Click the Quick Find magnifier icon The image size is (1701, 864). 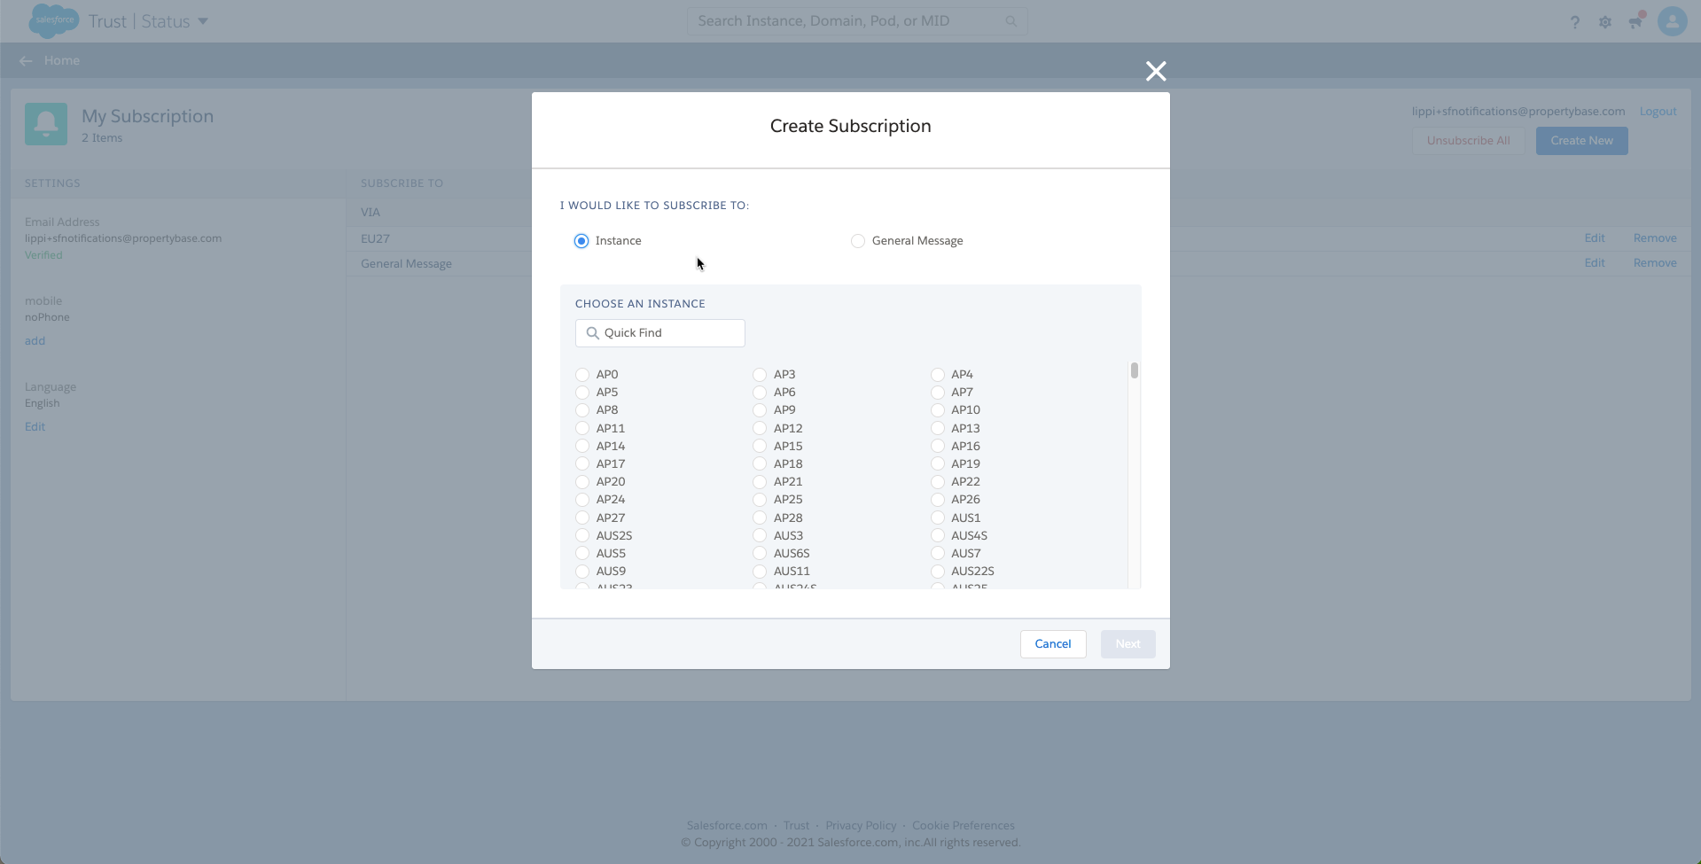593,333
